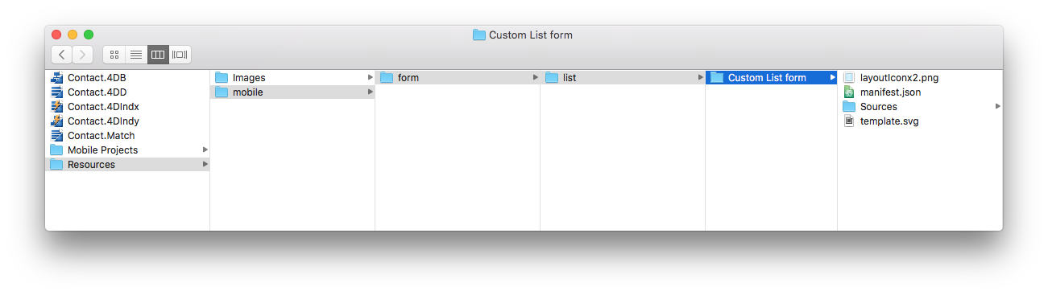Select the list folder

[623, 78]
